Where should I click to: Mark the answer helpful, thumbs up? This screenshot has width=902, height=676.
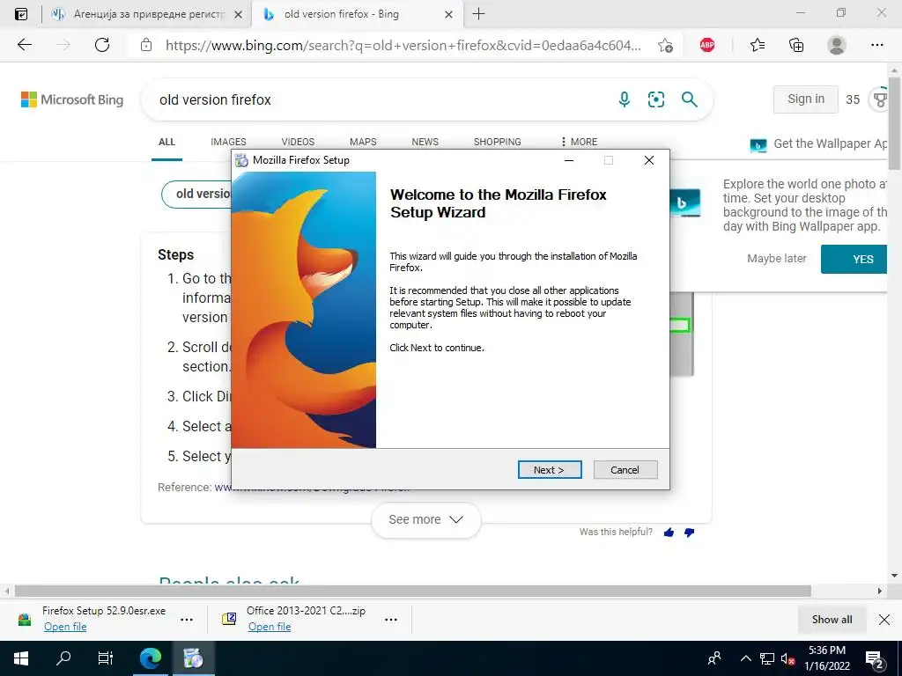click(669, 533)
